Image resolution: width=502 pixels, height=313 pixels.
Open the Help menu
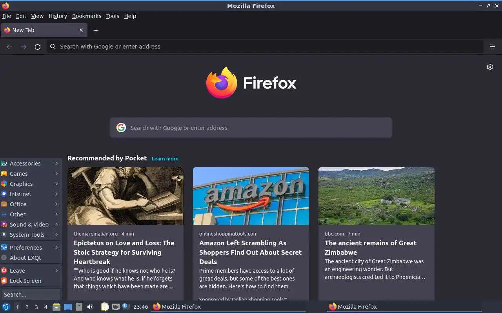130,16
